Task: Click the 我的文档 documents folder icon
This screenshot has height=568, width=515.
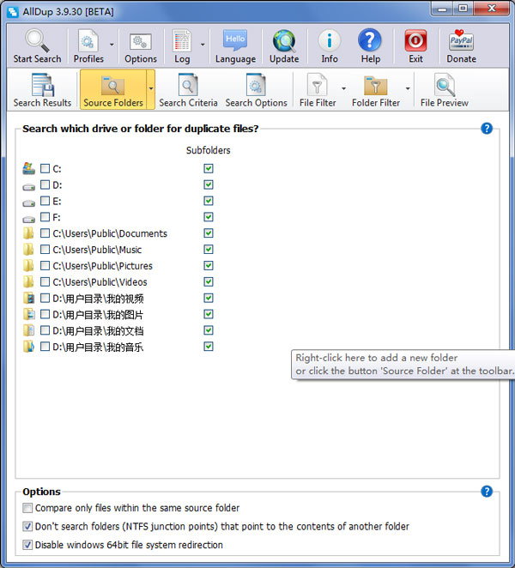Action: (28, 330)
